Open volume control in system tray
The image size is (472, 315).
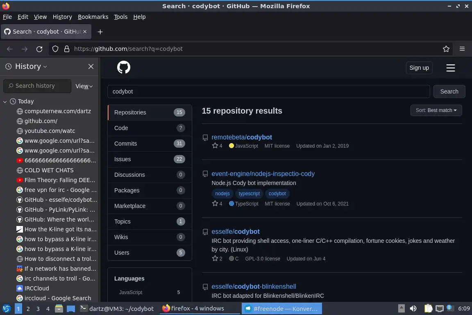pyautogui.click(x=413, y=308)
